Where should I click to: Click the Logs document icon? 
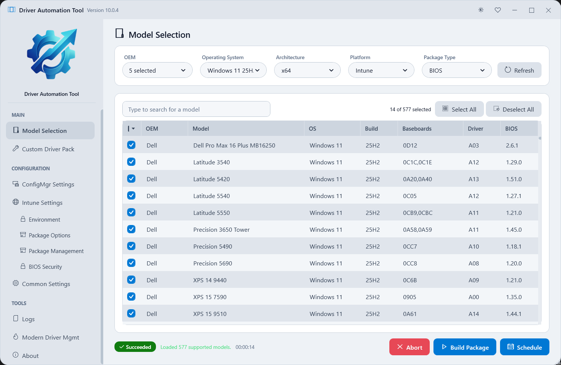click(16, 319)
